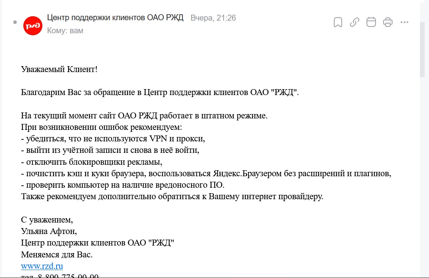Click the vertical scrollbar thumb
The height and width of the screenshot is (278, 429).
(x=423, y=48)
